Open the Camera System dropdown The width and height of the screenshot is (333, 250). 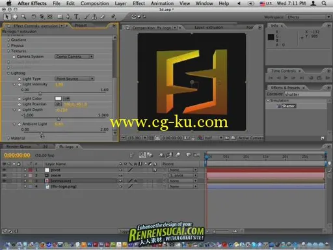pyautogui.click(x=74, y=57)
